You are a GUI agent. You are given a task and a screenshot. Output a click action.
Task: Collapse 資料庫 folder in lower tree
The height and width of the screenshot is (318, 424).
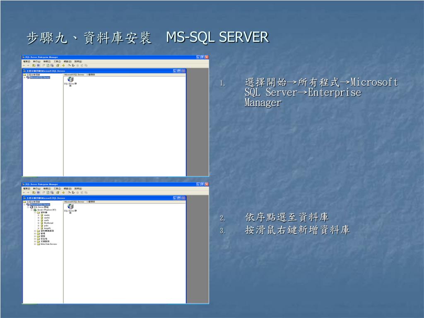click(x=35, y=212)
